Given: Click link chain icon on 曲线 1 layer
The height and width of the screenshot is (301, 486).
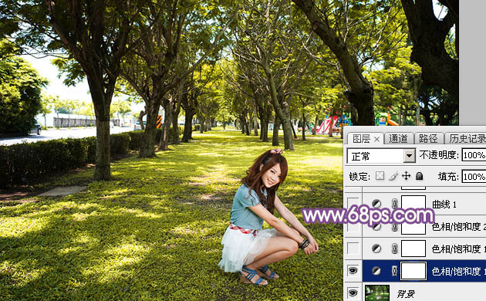Looking at the screenshot, I should pyautogui.click(x=394, y=204).
